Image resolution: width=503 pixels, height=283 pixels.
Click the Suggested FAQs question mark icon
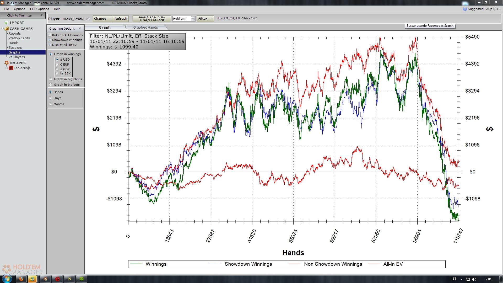tap(465, 9)
